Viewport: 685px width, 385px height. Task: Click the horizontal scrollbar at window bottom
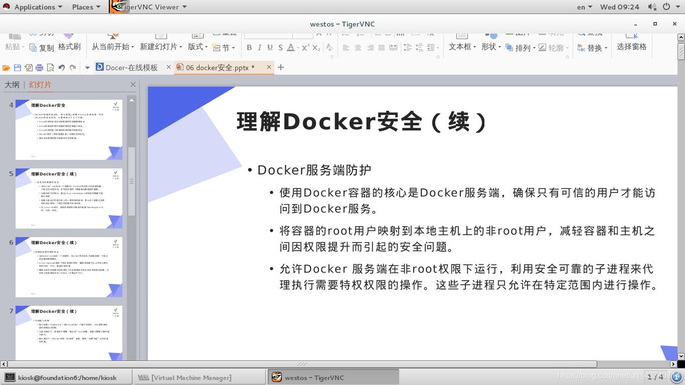pyautogui.click(x=302, y=364)
